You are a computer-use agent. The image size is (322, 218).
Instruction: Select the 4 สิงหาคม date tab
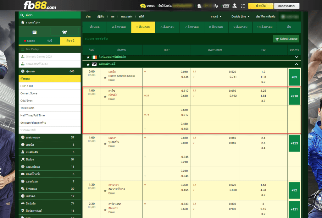[119, 27]
